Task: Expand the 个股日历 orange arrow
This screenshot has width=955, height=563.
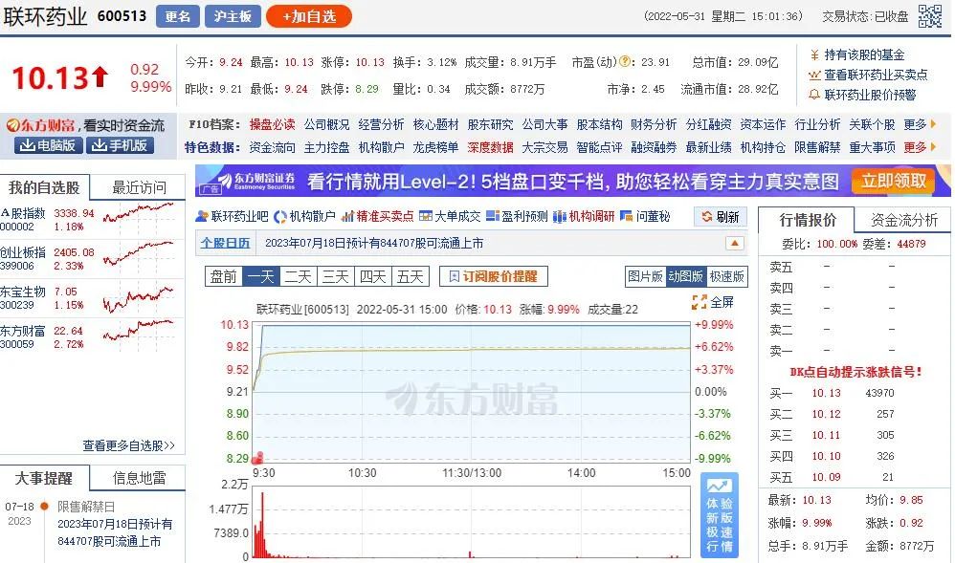Action: pos(734,243)
